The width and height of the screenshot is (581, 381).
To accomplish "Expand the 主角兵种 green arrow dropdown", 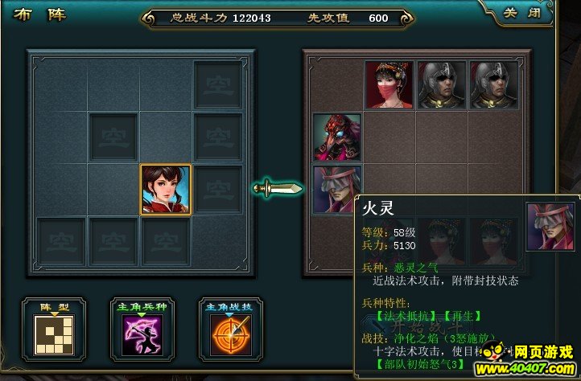I will pyautogui.click(x=142, y=315).
